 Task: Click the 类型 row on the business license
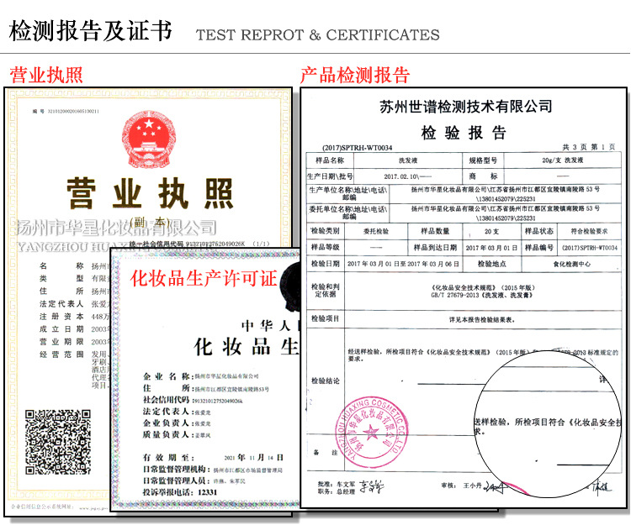pos(74,278)
